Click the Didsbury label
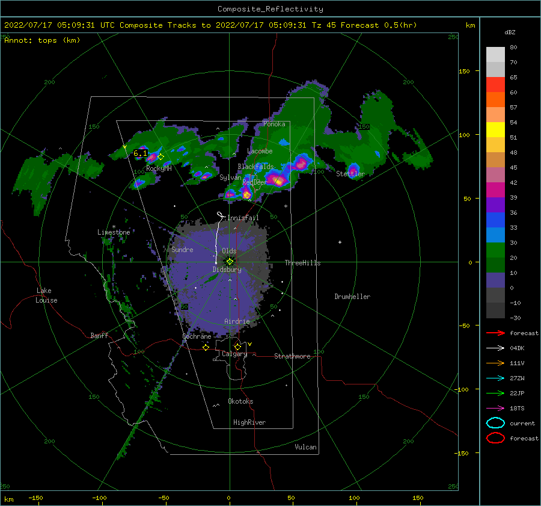Viewport: 541px width, 506px height. click(x=227, y=270)
